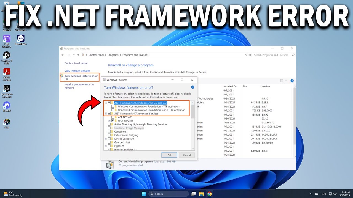Collapse .NET Framework 4.7 Advanced Services node
353x198 pixels.
106,114
